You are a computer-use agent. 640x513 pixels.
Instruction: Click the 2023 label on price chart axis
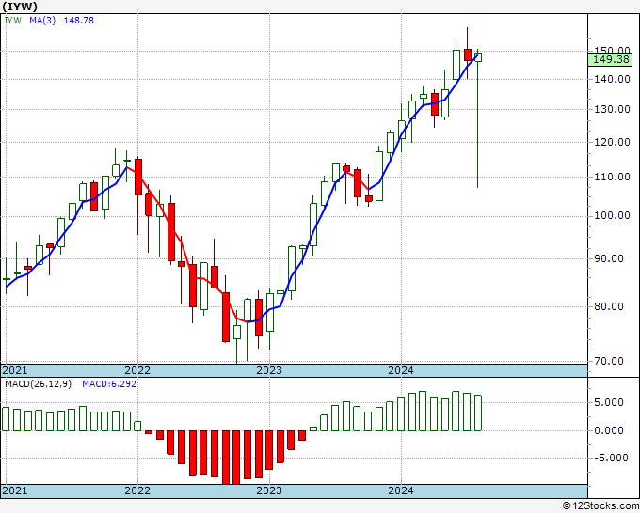click(x=269, y=370)
